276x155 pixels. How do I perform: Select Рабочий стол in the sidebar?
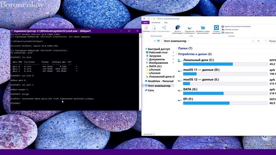pyautogui.click(x=157, y=53)
